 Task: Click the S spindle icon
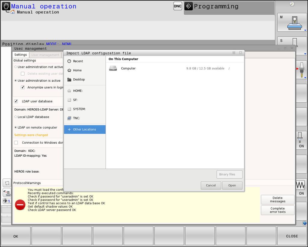pos(292,45)
